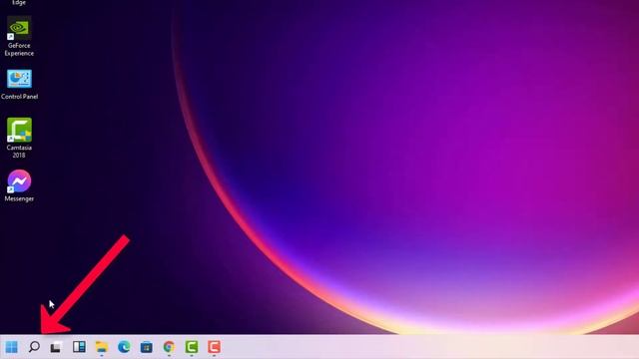Open the Widgets panel icon in taskbar

point(79,347)
